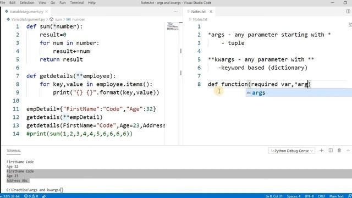
Task: Click the feedback icon in status bar
Action: coord(350,196)
